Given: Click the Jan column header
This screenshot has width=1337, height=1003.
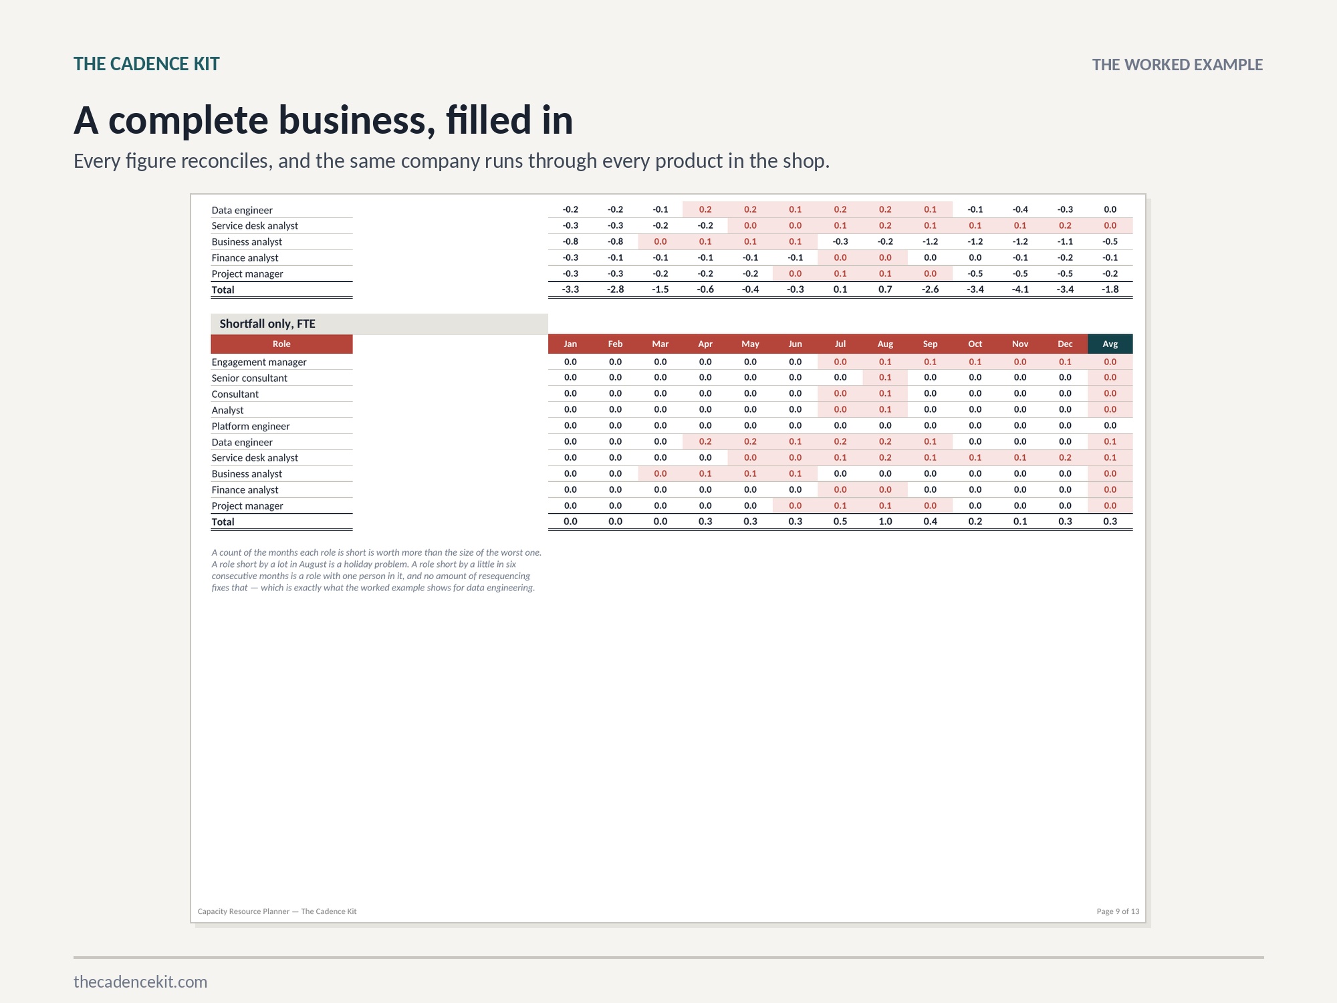Looking at the screenshot, I should pos(570,344).
